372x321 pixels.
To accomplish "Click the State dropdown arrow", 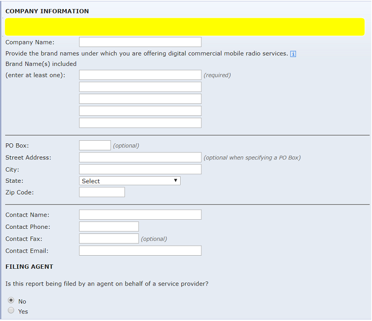I will click(176, 181).
